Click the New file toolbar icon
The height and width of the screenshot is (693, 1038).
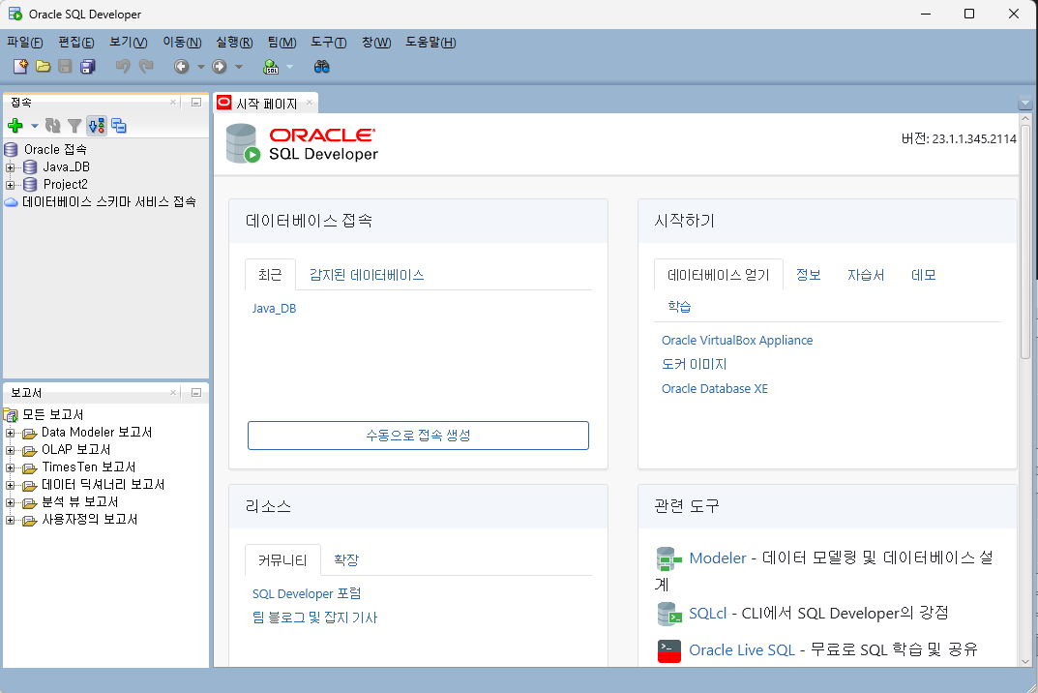(20, 66)
